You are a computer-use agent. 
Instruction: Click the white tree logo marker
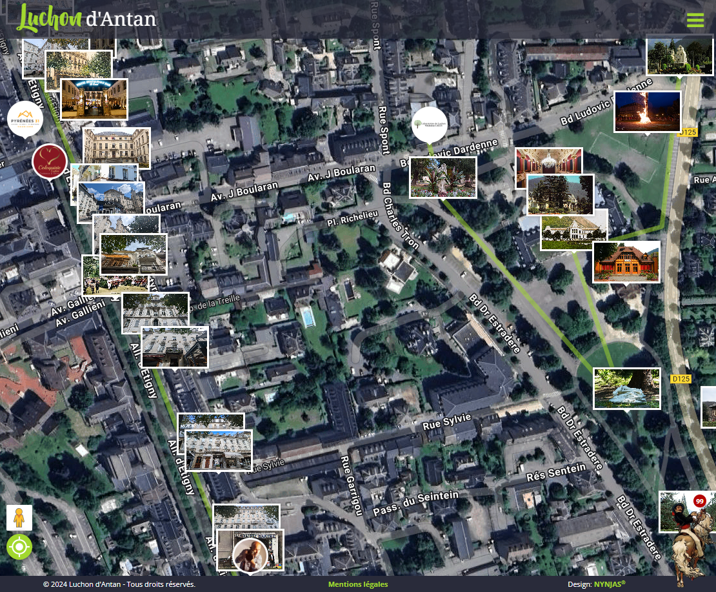point(429,124)
